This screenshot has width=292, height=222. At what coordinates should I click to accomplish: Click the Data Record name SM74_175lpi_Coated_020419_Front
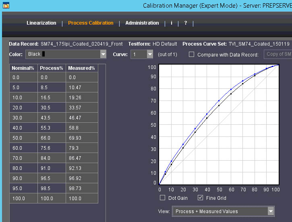click(x=82, y=44)
